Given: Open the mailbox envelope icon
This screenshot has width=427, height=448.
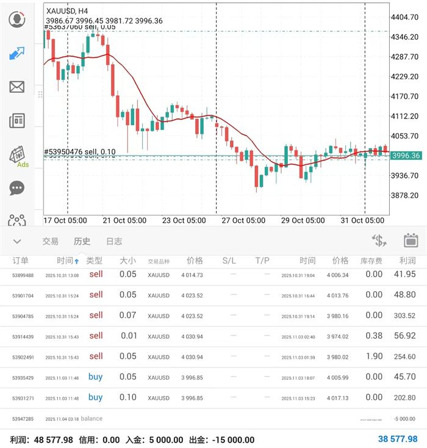Looking at the screenshot, I should pos(17,87).
